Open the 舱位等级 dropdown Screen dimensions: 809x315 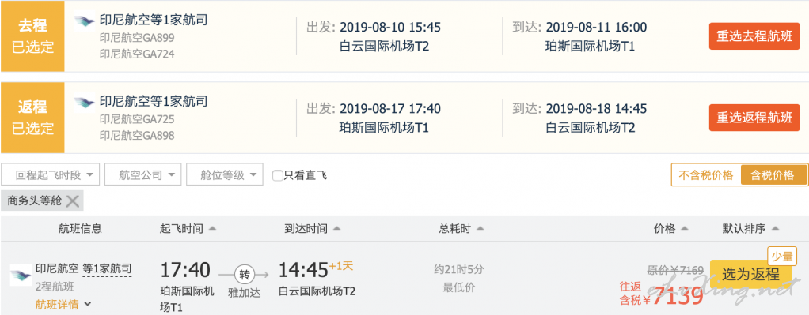[x=225, y=175]
